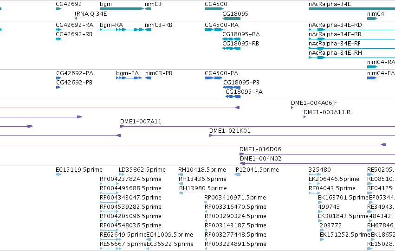Click the nAcRalpha-34E gene label
Viewport: 395px width, 251px height.
click(330, 4)
